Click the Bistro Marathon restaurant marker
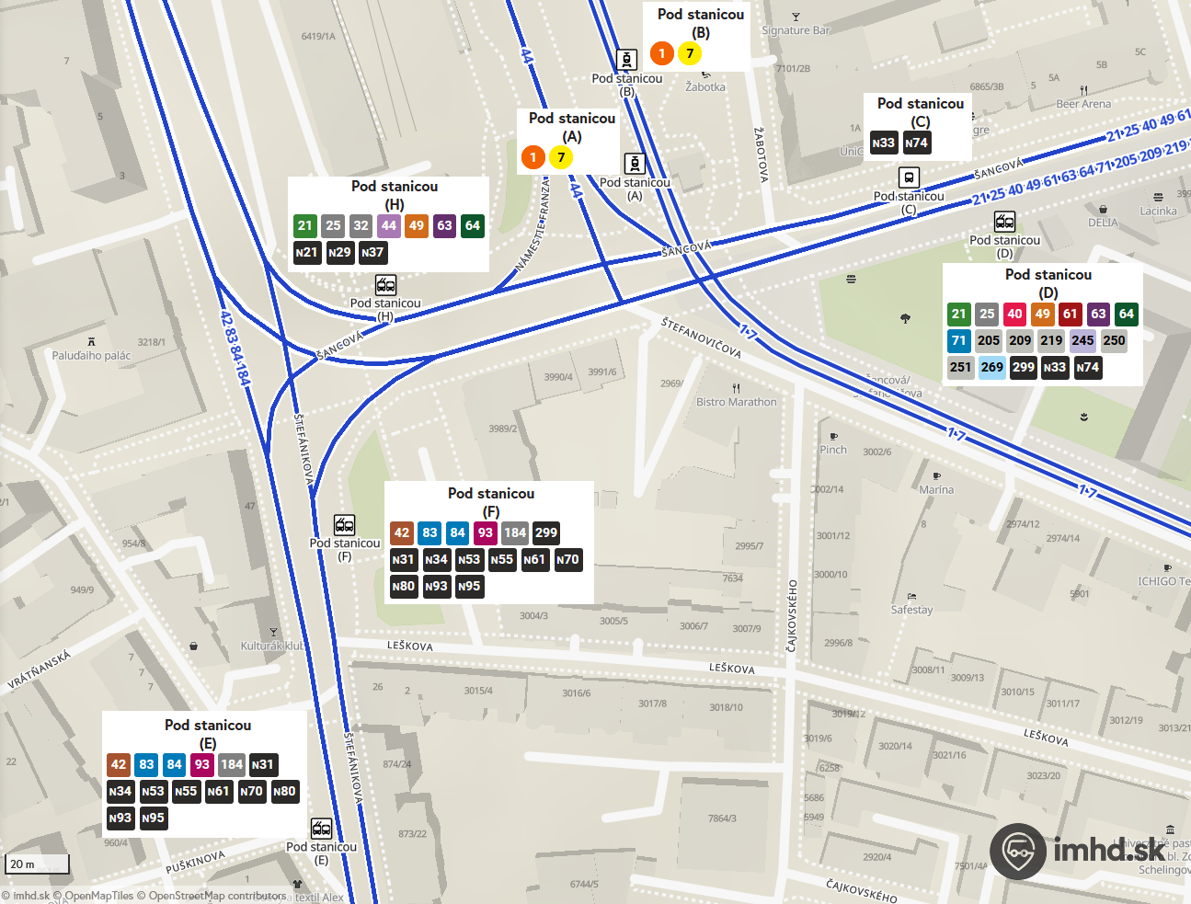 click(736, 389)
